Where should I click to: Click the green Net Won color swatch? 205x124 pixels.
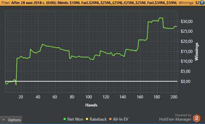pos(65,119)
